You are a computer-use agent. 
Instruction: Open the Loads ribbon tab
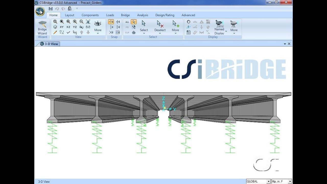pyautogui.click(x=110, y=15)
